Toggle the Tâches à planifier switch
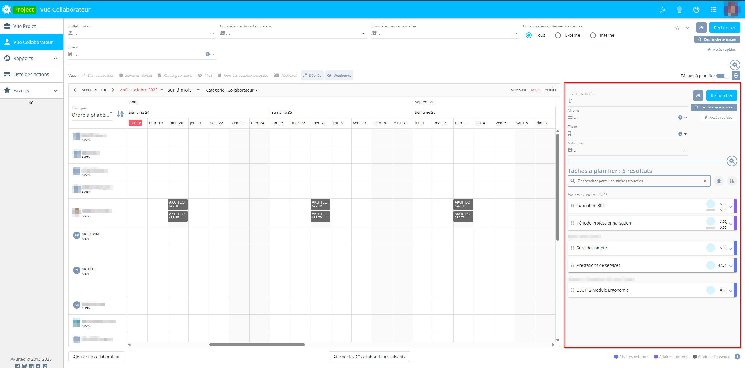This screenshot has height=368, width=745. pos(722,76)
